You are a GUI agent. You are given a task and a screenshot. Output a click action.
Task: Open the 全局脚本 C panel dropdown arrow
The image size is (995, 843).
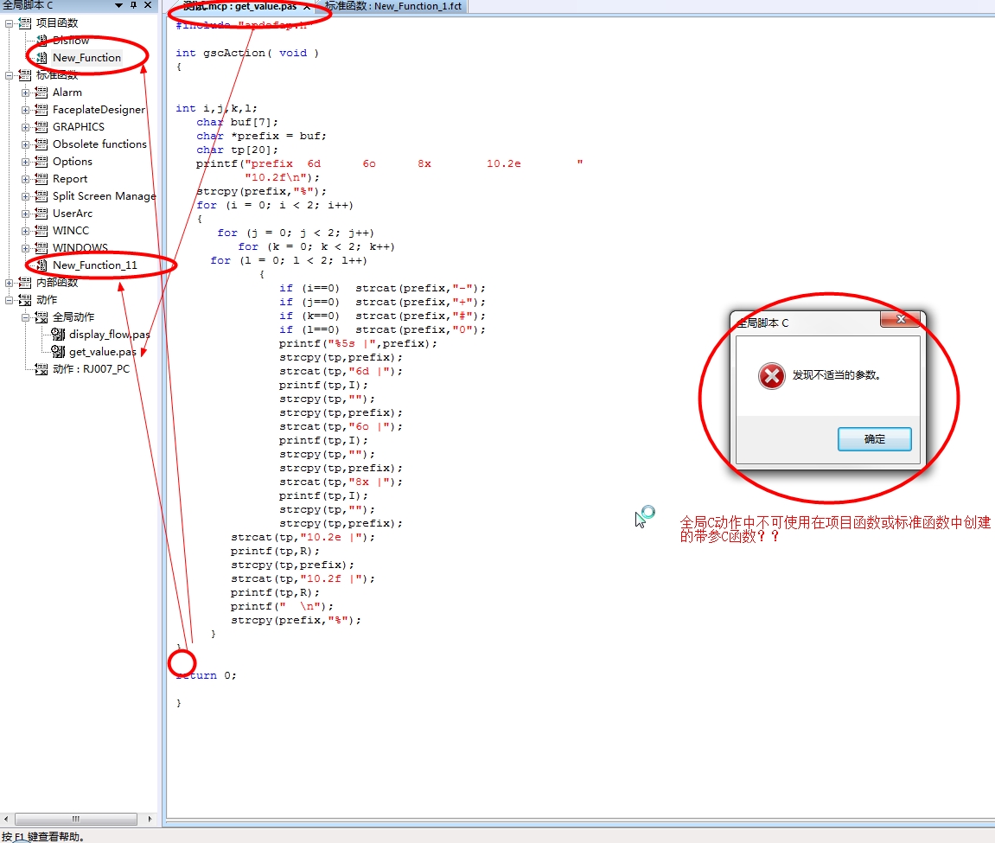[x=118, y=5]
